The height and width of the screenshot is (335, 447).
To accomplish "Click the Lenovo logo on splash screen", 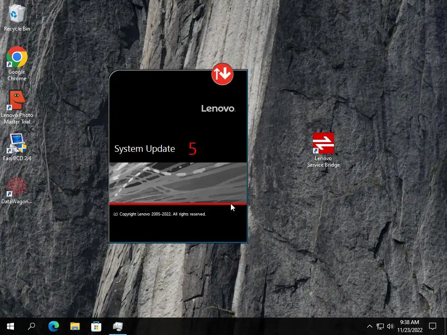I will coord(218,109).
